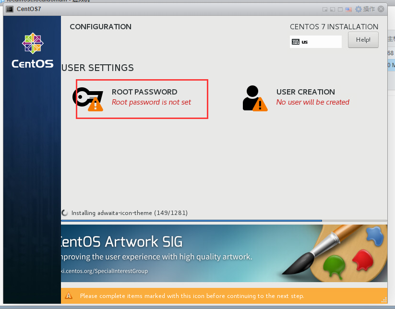Click the USER CREATION heading
The height and width of the screenshot is (309, 395).
pos(306,92)
